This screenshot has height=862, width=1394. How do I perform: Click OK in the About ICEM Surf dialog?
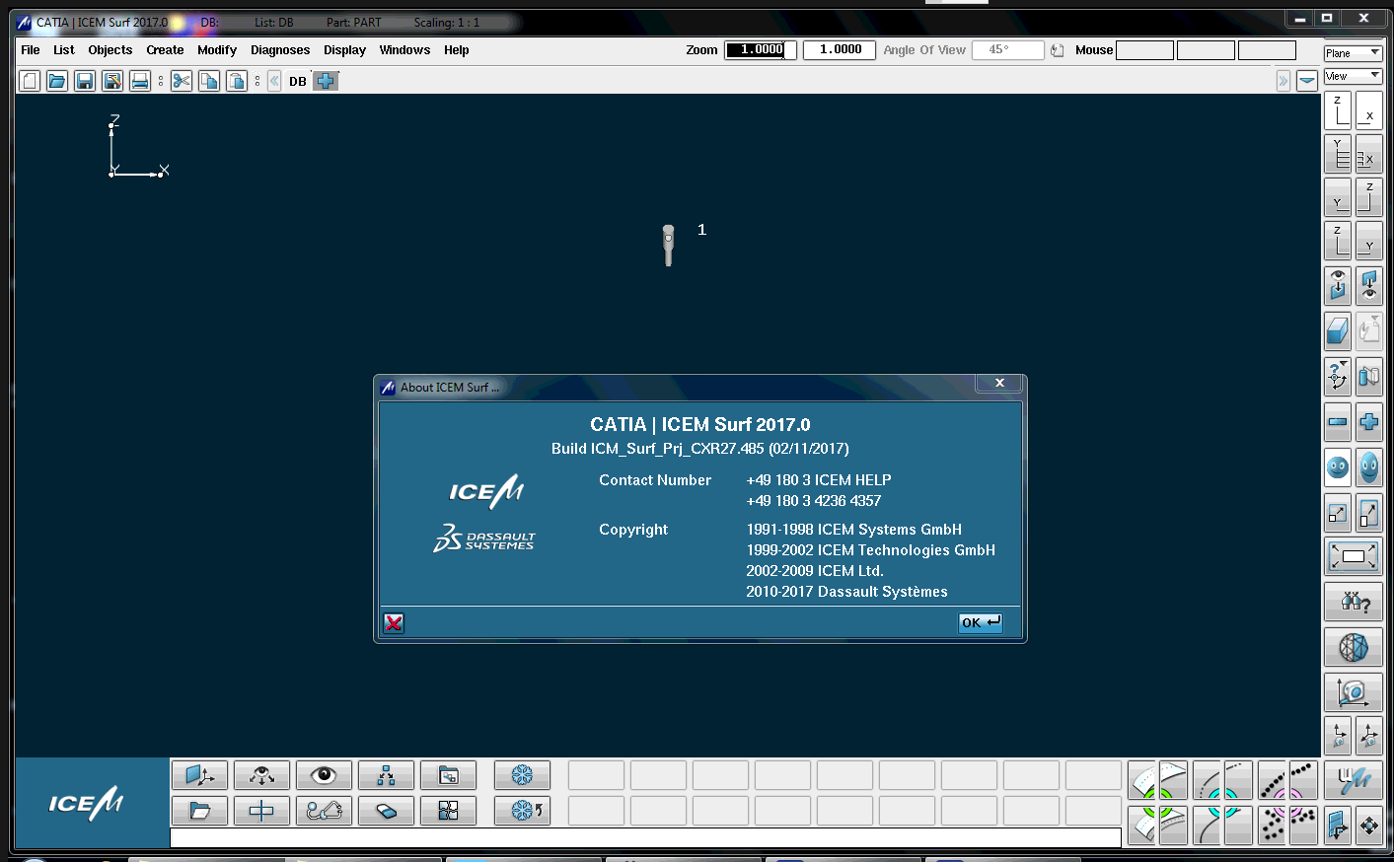[981, 622]
